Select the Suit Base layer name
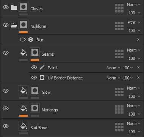Viewport: 144px width, 137px height. coord(39,128)
